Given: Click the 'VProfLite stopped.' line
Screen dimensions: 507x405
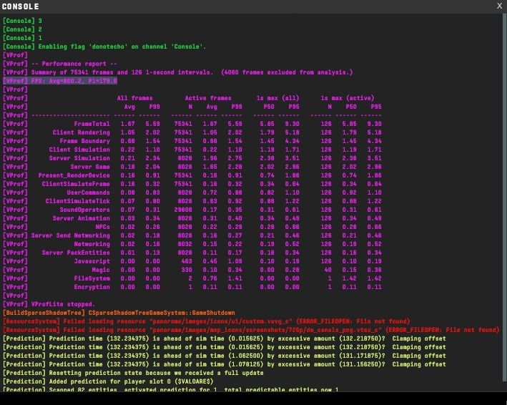Looking at the screenshot, I should [49, 304].
